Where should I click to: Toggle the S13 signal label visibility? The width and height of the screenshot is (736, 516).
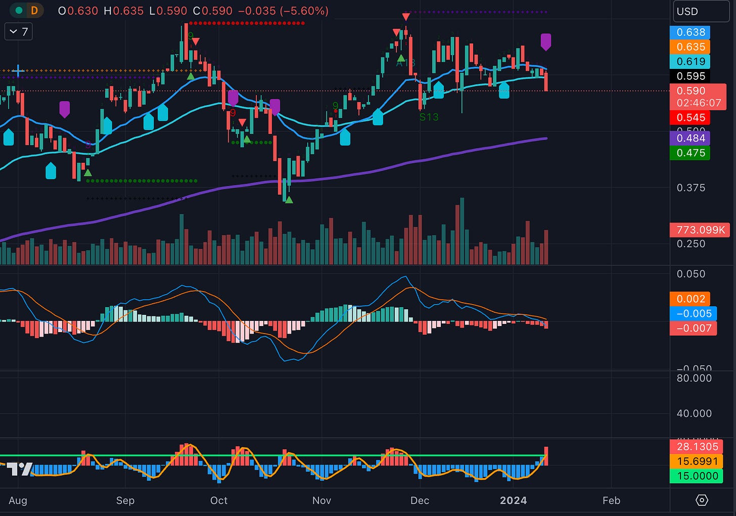tap(428, 117)
